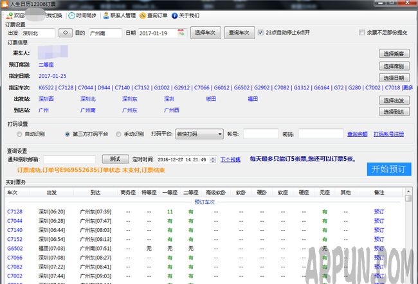
Task: Click 选择乘客 button
Action: coord(394,53)
